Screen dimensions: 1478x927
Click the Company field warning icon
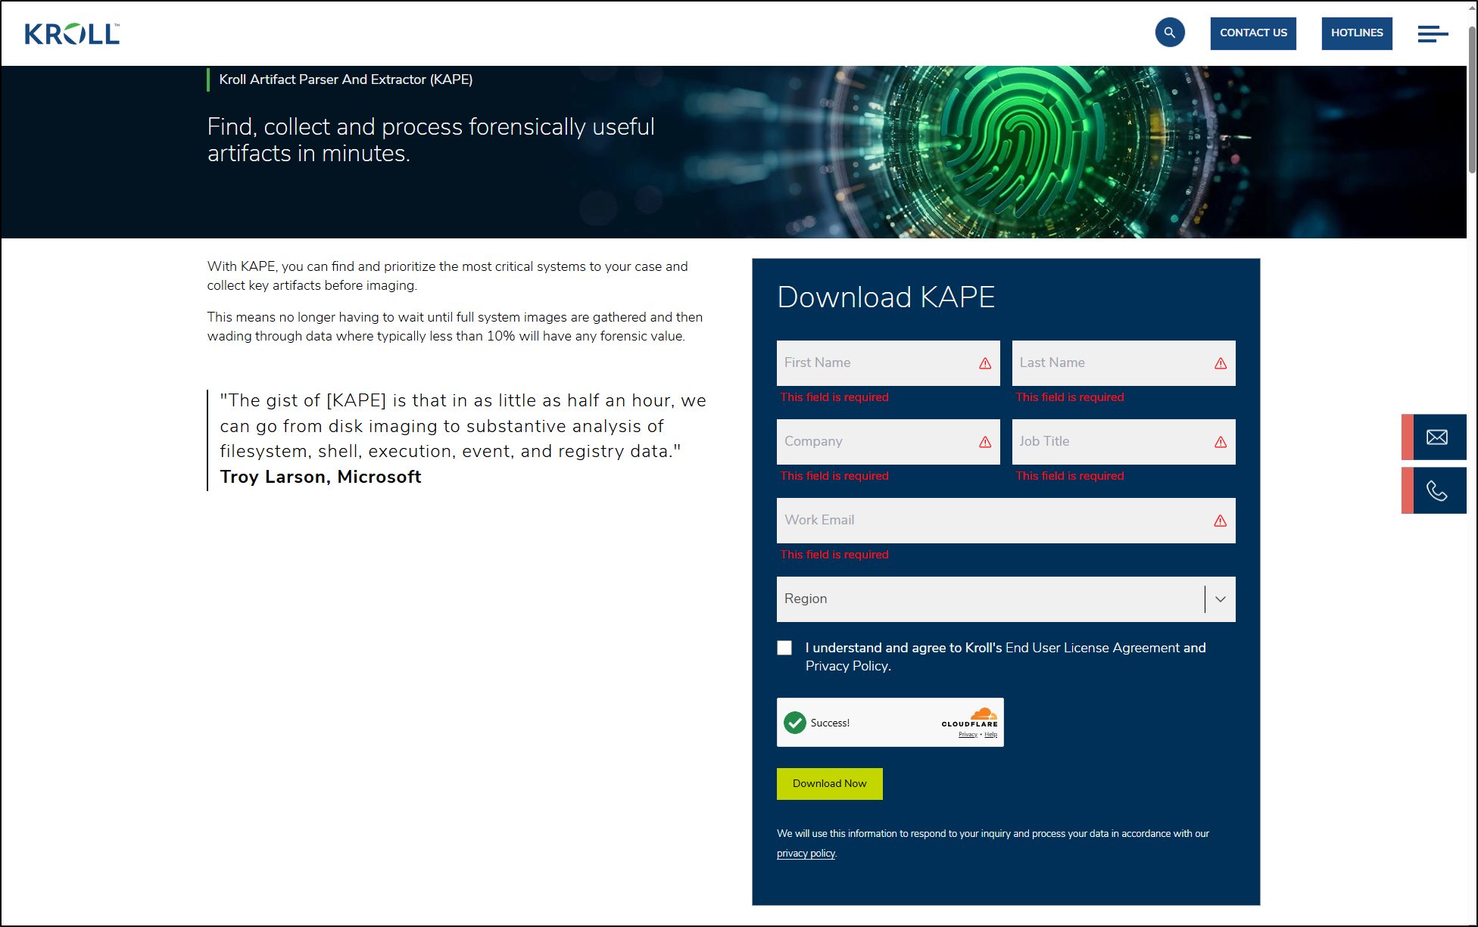[985, 442]
